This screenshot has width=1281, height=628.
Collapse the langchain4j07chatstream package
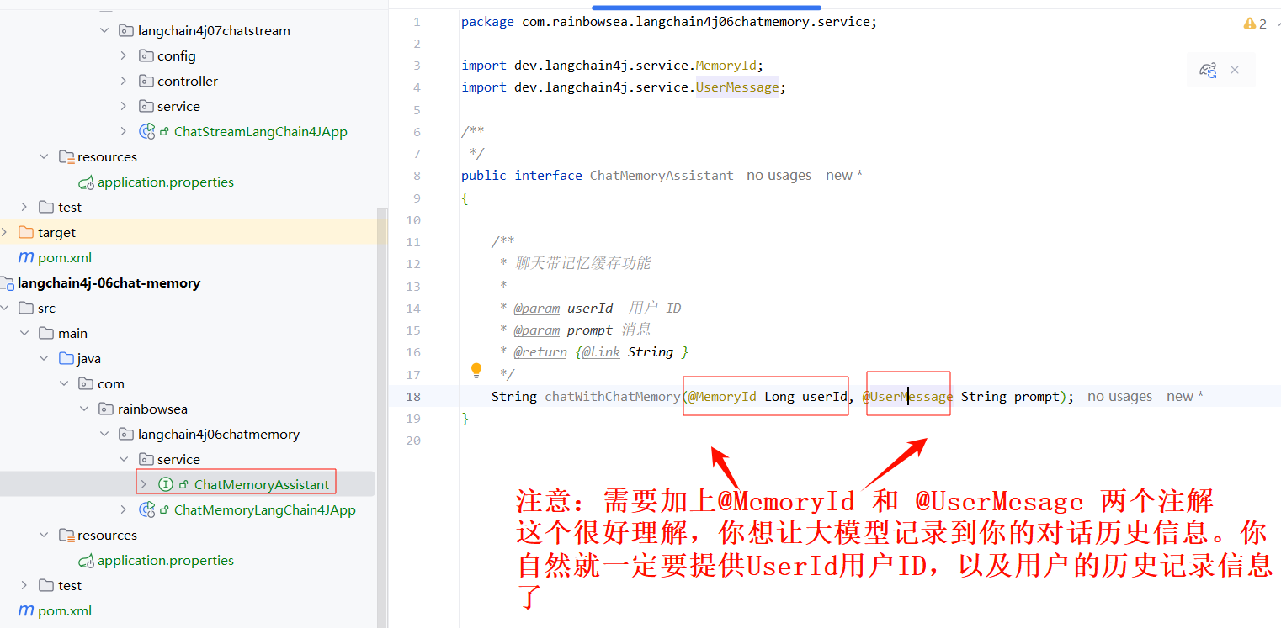click(104, 31)
